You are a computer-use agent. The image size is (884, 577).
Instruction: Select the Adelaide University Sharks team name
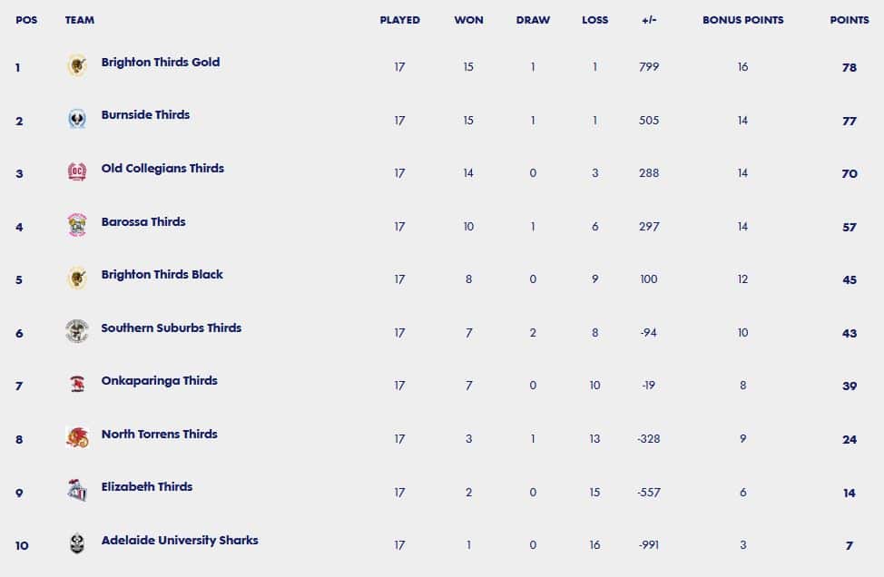point(180,540)
